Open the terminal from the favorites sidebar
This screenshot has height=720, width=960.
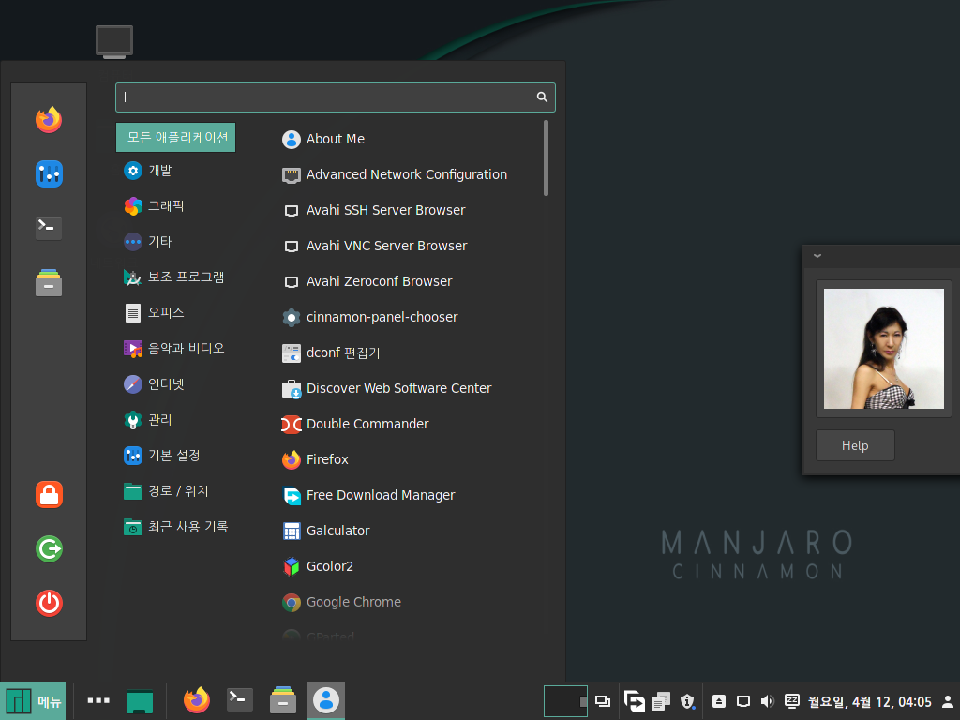tap(49, 228)
